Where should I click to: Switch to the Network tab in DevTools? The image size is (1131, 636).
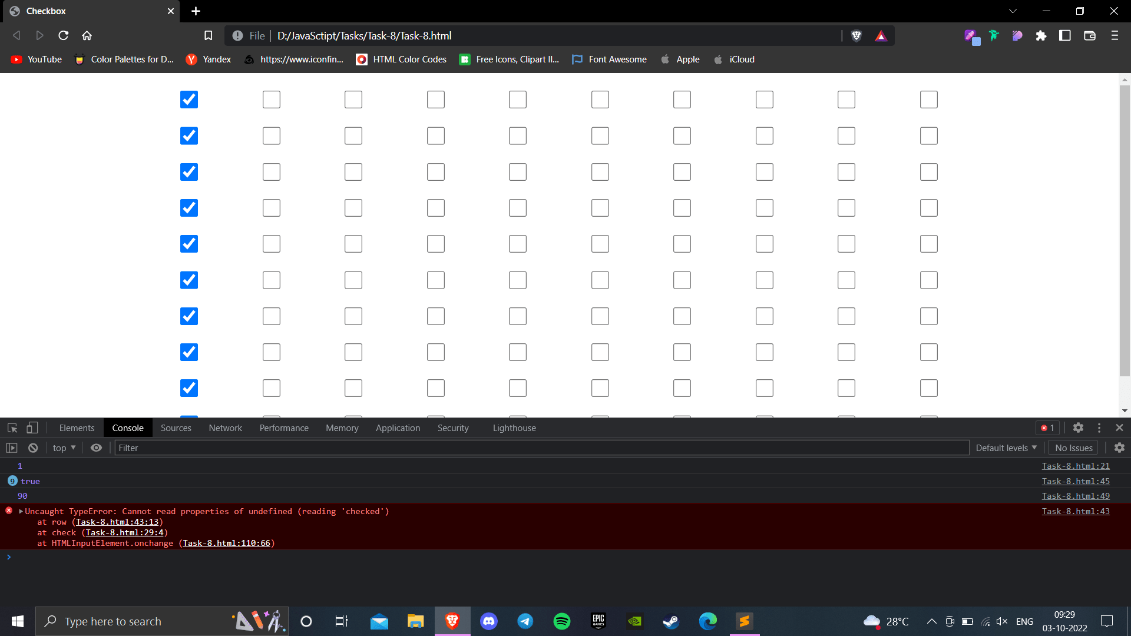225,428
